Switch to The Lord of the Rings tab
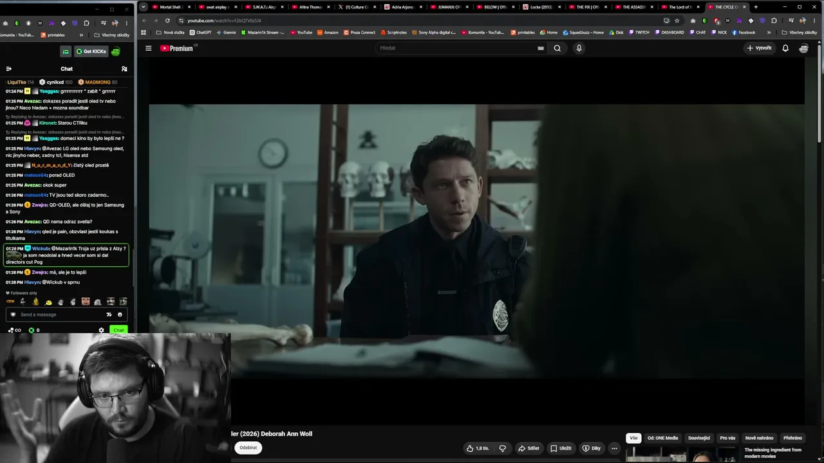Viewport: 824px width, 463px height. click(679, 7)
